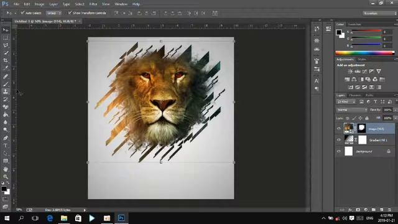Open the Histogram panel icon
The image size is (398, 224).
pyautogui.click(x=317, y=49)
